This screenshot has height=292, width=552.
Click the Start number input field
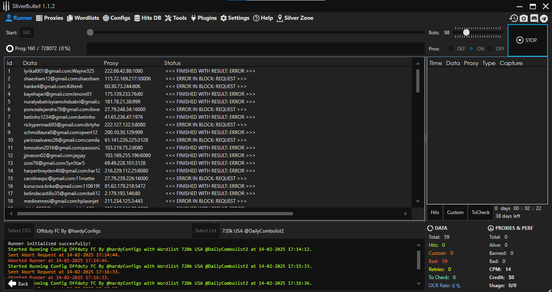point(27,33)
